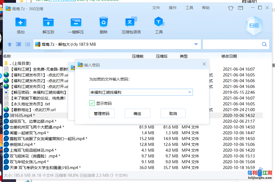The height and width of the screenshot is (182, 275).
Task: Select the 一键解压 one-click extract icon
Action: coord(76,22)
